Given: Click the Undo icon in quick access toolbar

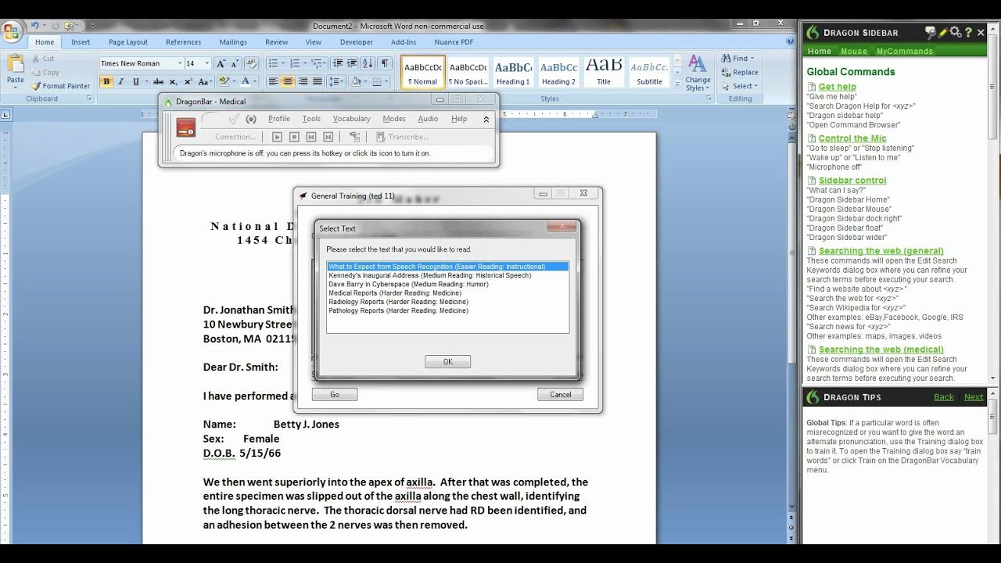Looking at the screenshot, I should [35, 26].
